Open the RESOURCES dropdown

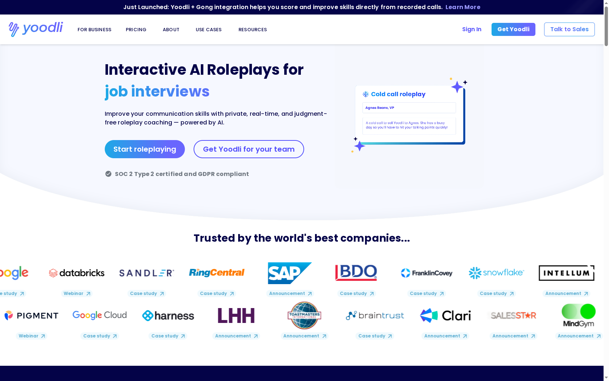click(253, 29)
